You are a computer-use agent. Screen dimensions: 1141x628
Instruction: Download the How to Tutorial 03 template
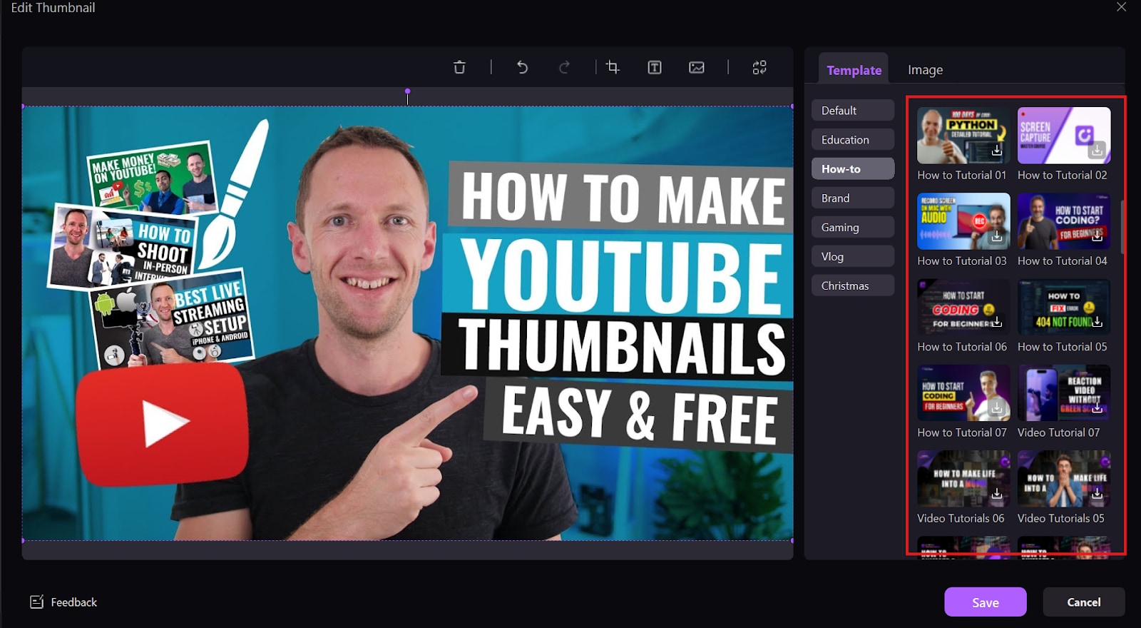pos(997,236)
